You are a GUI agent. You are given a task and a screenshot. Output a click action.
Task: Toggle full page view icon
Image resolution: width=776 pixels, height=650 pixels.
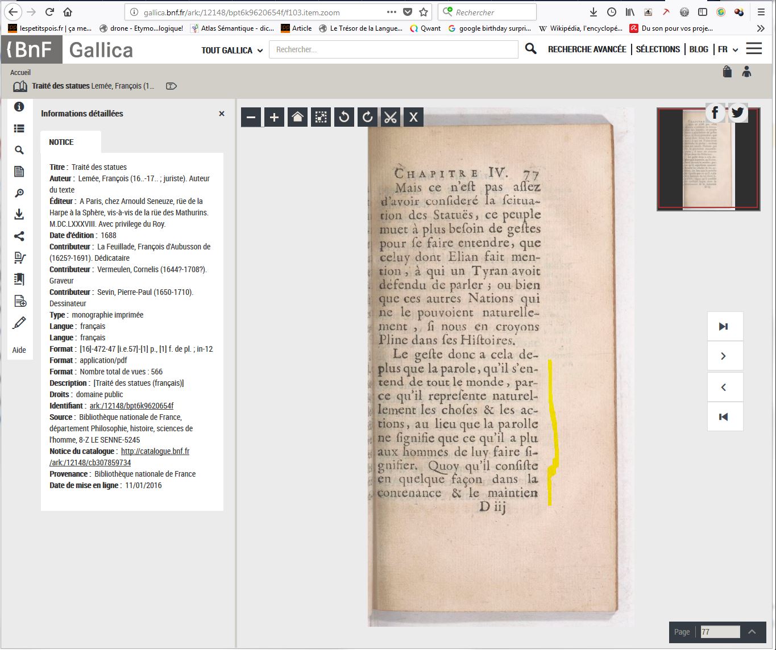coord(321,117)
